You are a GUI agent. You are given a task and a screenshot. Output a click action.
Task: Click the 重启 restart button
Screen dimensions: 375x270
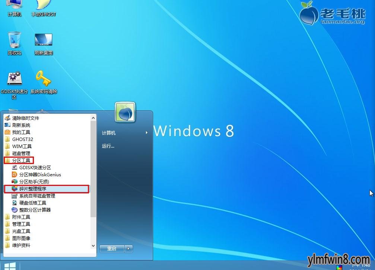click(x=112, y=248)
